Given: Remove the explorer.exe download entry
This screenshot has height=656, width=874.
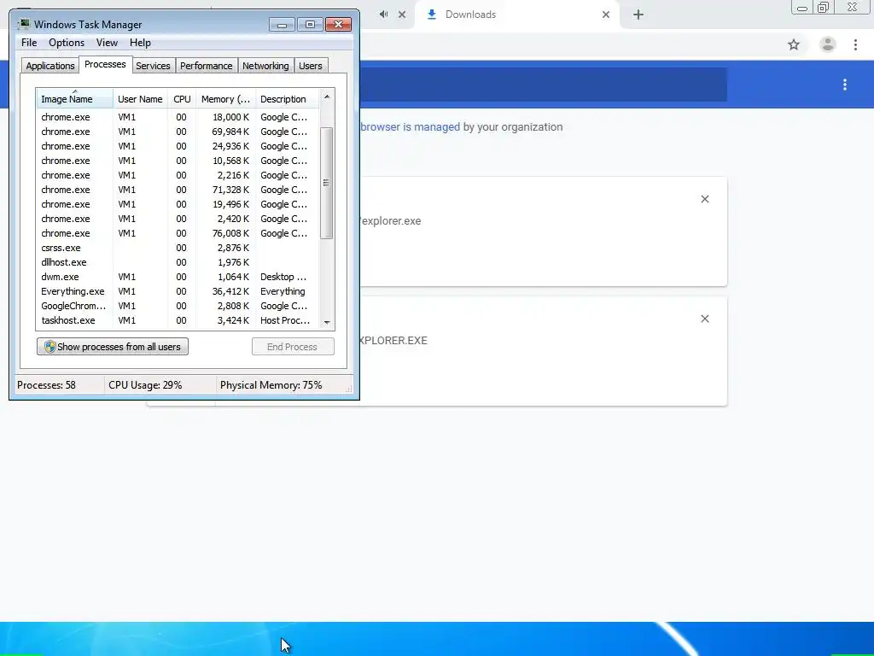Looking at the screenshot, I should coord(705,199).
